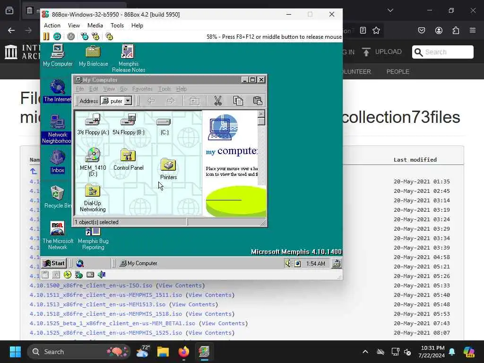
Task: Select The Microsoft Network icon
Action: tap(58, 235)
